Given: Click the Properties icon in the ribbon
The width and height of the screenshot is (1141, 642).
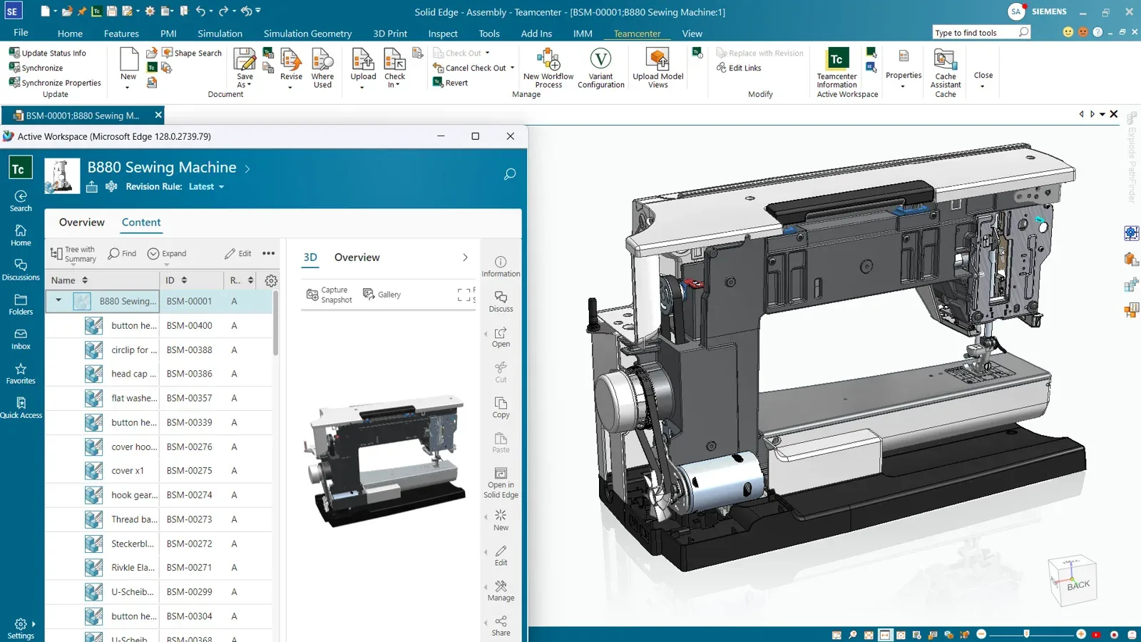Looking at the screenshot, I should pyautogui.click(x=904, y=57).
